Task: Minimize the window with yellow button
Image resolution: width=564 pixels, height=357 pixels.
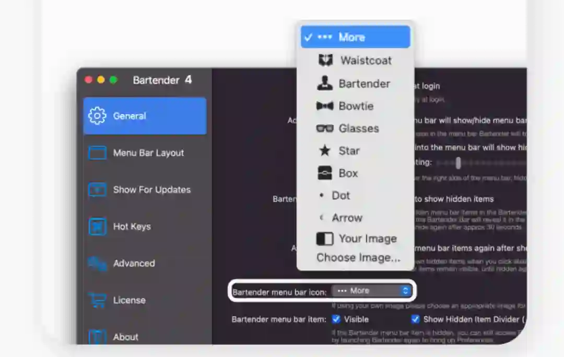Action: [x=101, y=80]
